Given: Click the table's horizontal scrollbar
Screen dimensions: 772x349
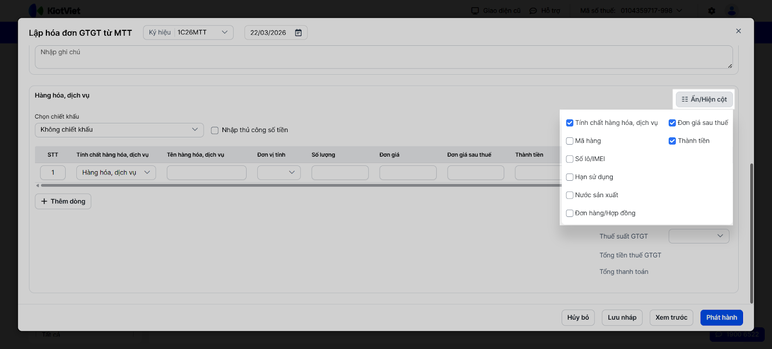Looking at the screenshot, I should (x=300, y=185).
